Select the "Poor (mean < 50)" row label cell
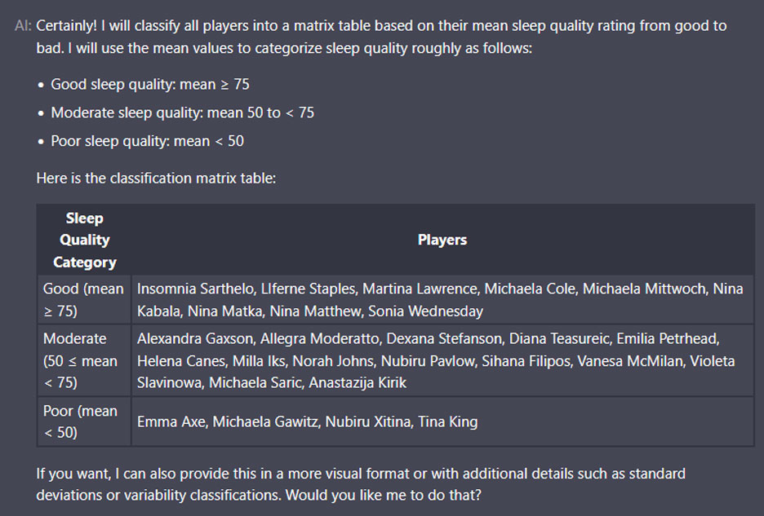This screenshot has width=764, height=516. [x=80, y=421]
